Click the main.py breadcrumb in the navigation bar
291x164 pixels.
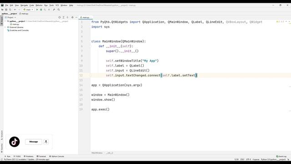click(24, 14)
